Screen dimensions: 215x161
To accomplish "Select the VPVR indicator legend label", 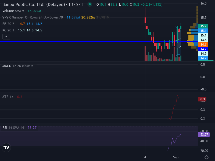I will (x=33, y=17).
